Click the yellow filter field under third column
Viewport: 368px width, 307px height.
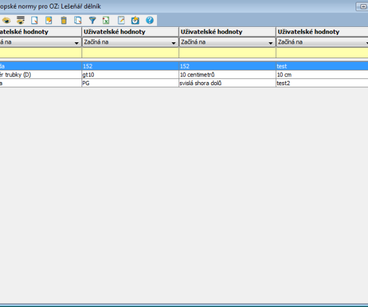[227, 53]
